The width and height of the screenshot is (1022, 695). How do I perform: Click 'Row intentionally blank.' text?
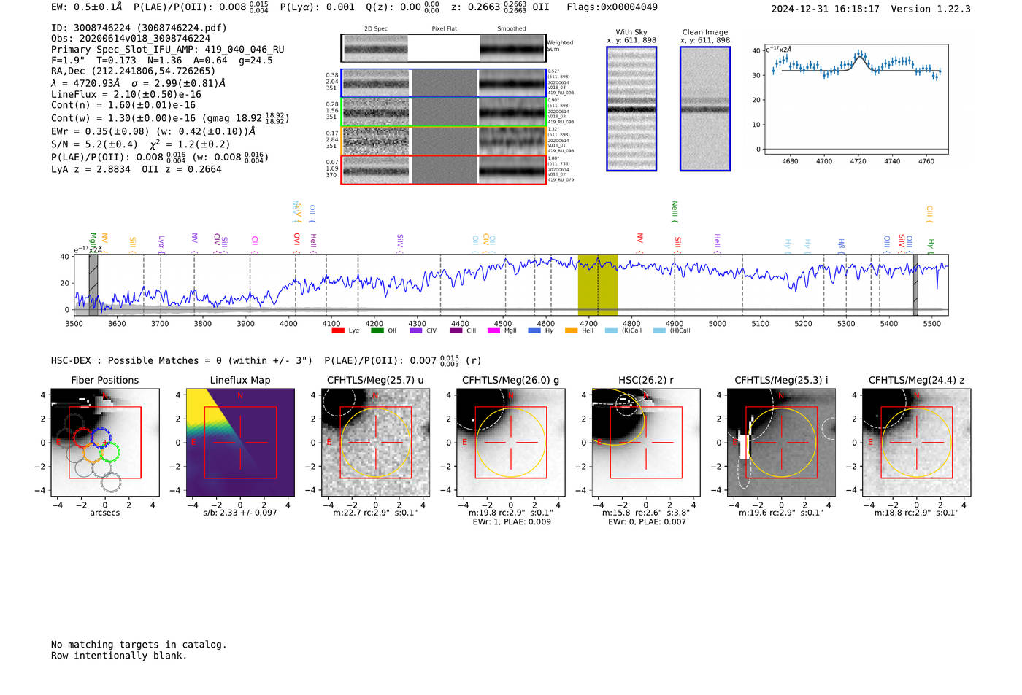(x=119, y=656)
